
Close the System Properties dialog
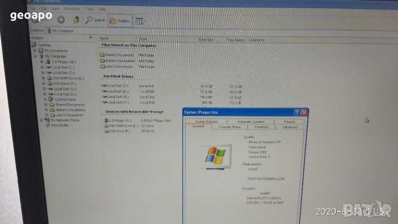tap(304, 112)
